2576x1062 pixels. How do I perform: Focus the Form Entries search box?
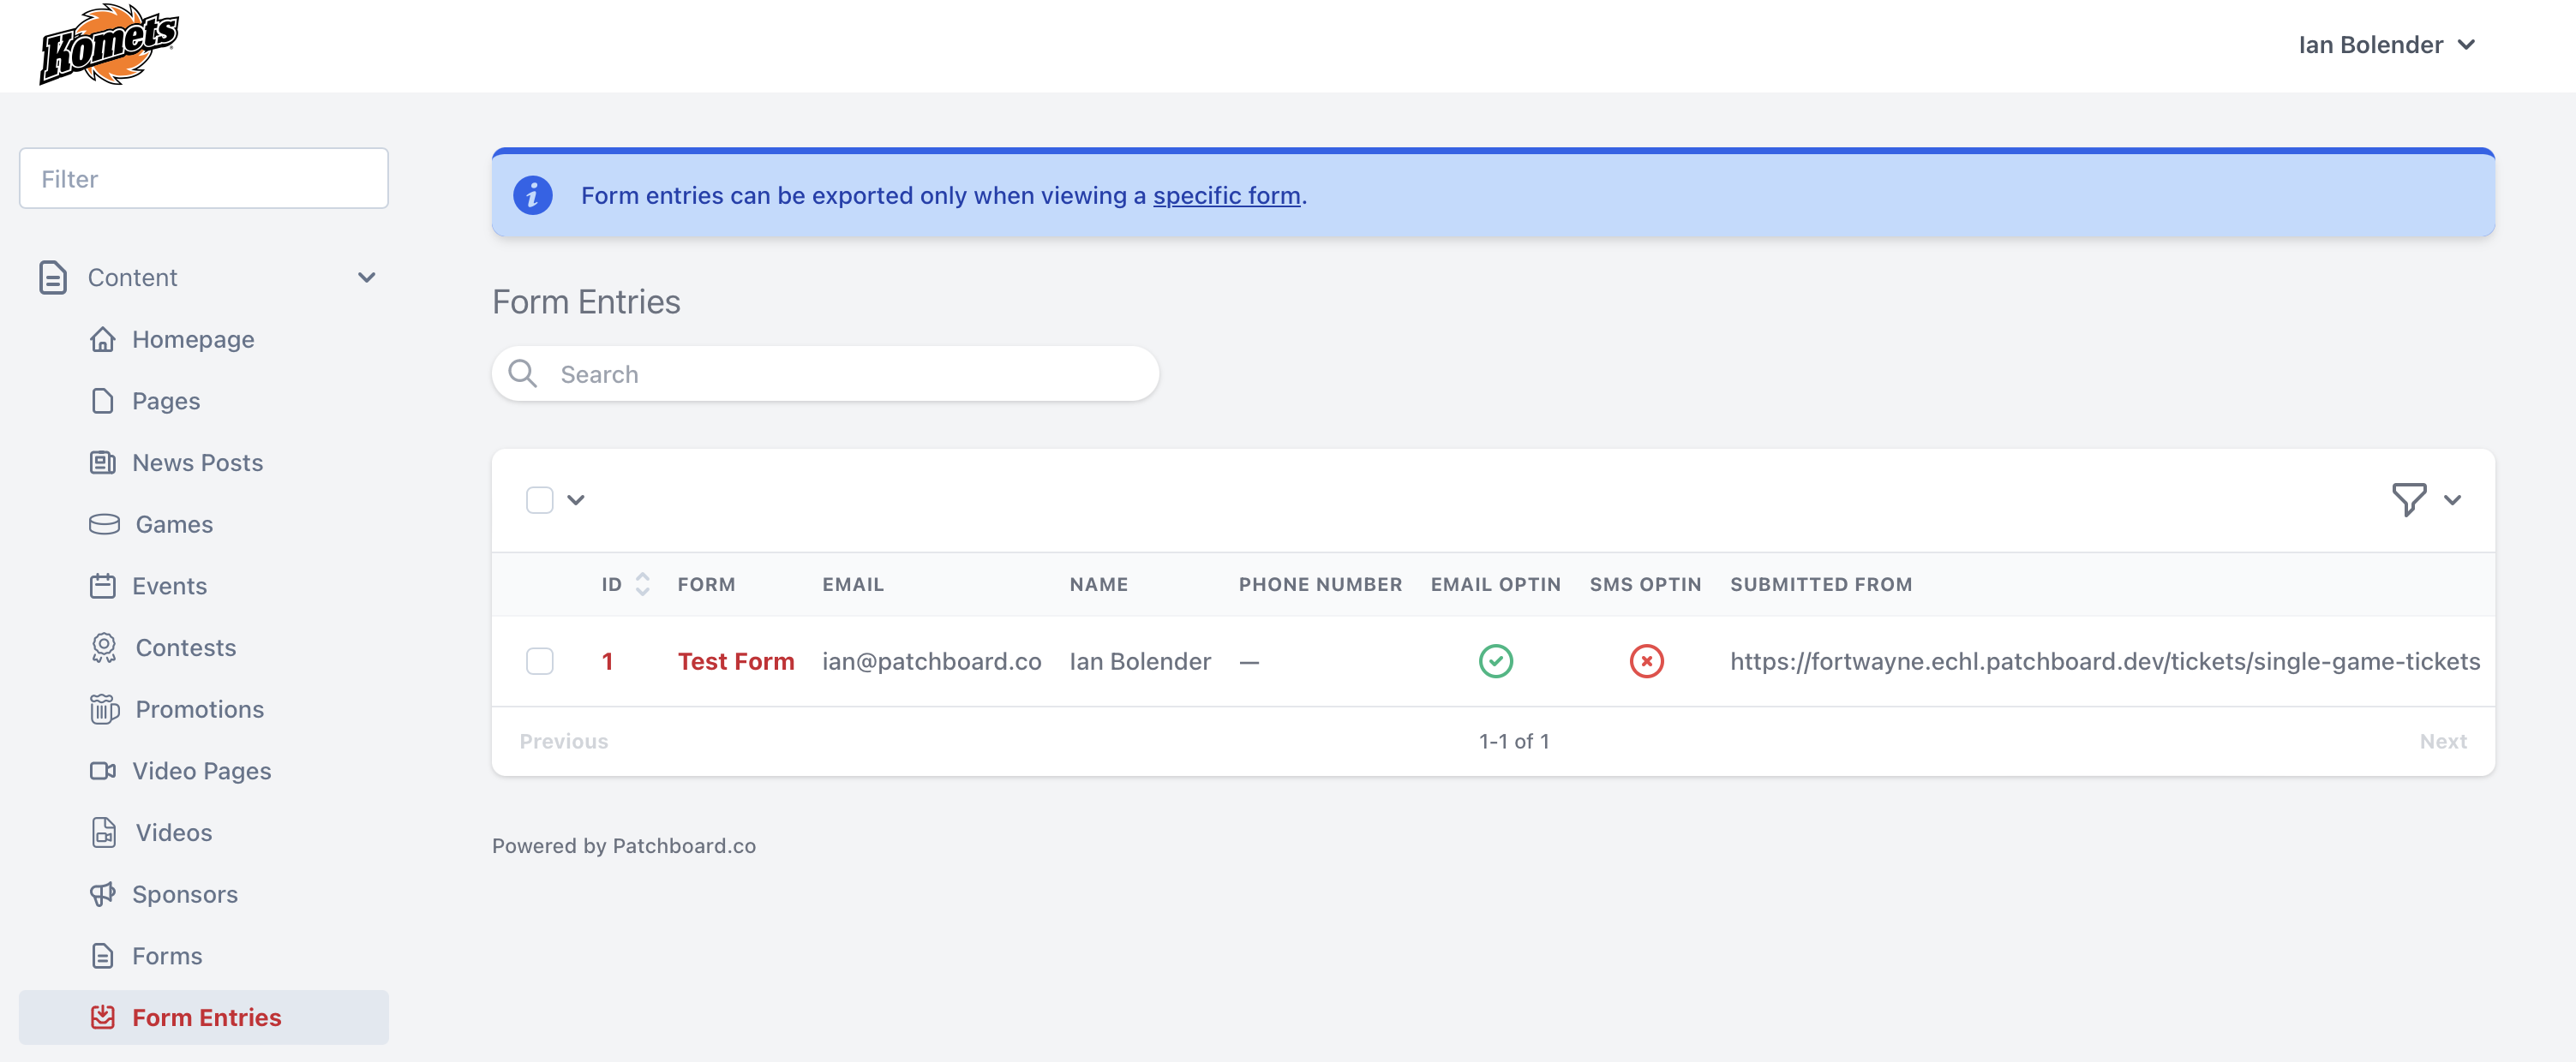826,373
